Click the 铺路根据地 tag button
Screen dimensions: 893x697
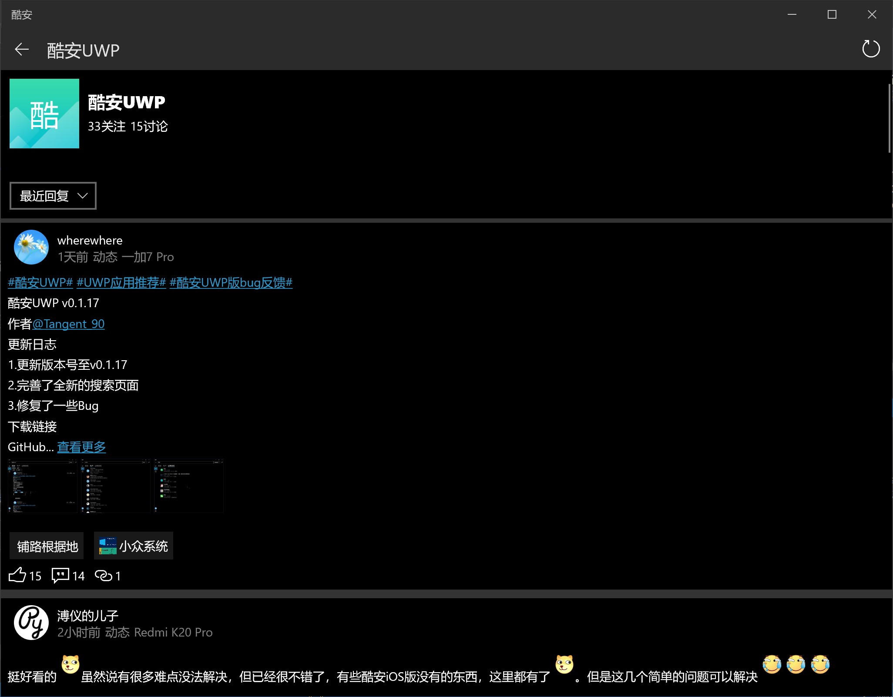(47, 546)
